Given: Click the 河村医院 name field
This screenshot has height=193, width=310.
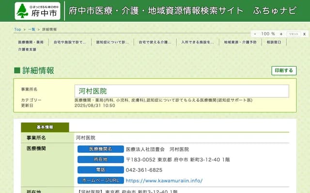Looking at the screenshot, I should click(182, 91).
